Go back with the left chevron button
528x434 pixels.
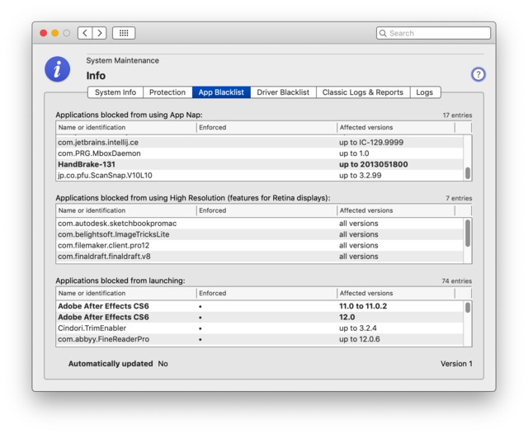(85, 33)
